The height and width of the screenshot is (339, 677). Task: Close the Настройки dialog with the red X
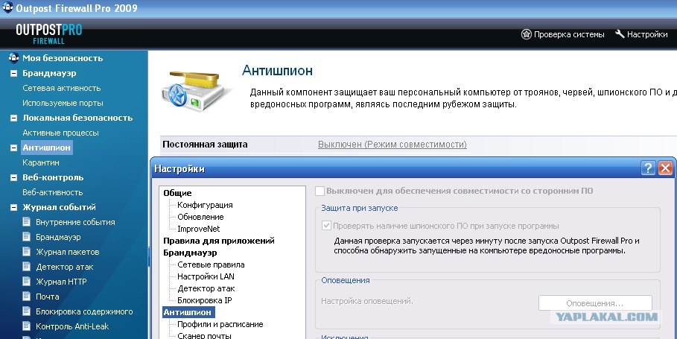tap(665, 168)
